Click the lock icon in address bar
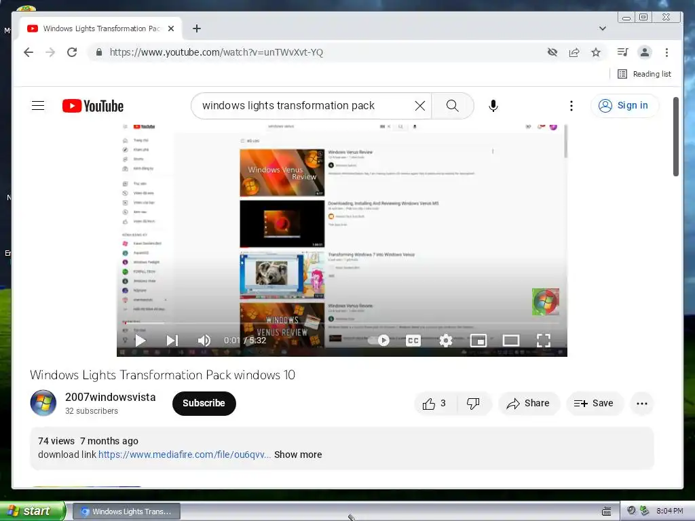 pos(99,52)
